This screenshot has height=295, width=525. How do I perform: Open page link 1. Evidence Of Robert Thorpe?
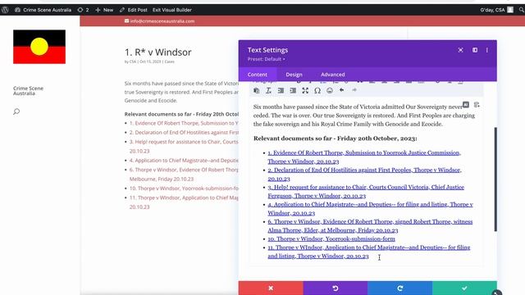click(184, 123)
